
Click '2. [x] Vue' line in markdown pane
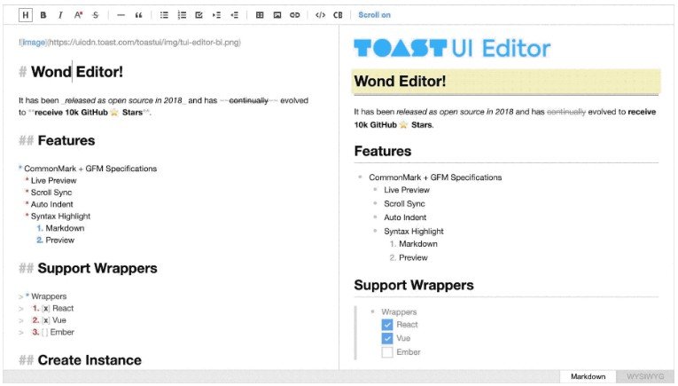(x=49, y=320)
